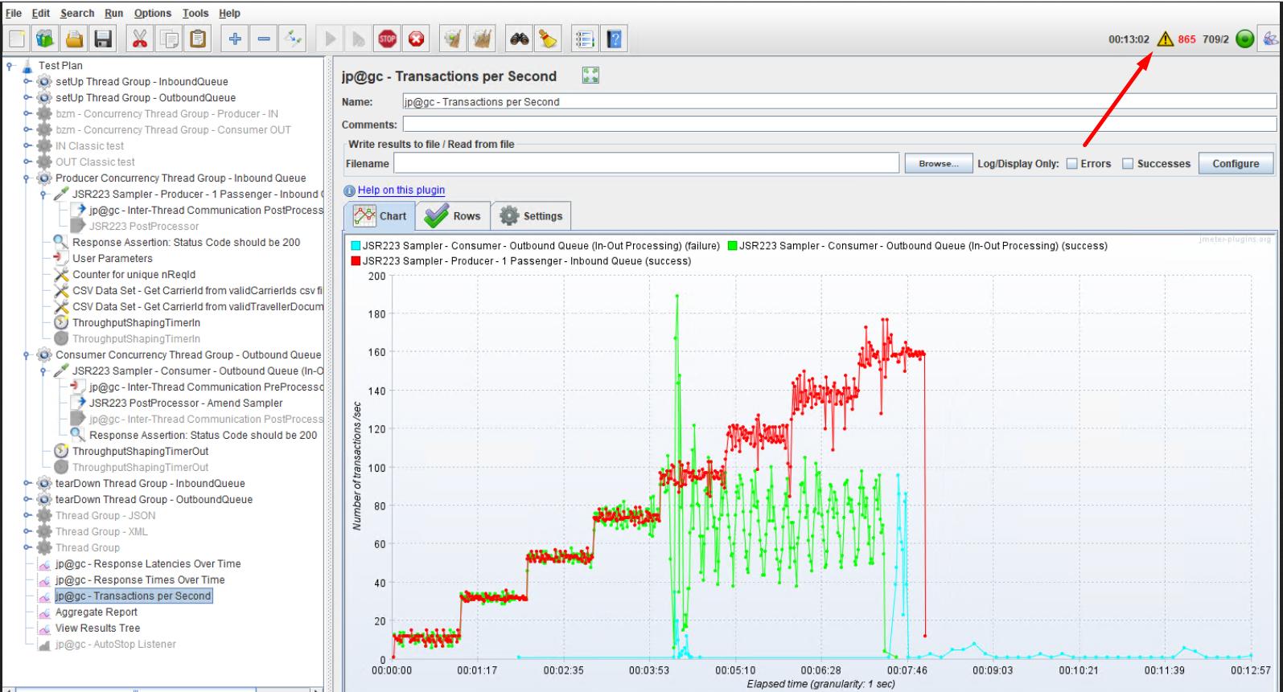Collapse Producer Concurrency Thread Group node
The height and width of the screenshot is (692, 1283).
click(27, 178)
